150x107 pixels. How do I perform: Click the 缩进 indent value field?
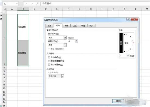tap(72, 41)
